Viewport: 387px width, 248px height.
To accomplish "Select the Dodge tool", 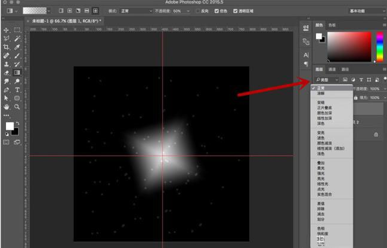I will [17, 81].
